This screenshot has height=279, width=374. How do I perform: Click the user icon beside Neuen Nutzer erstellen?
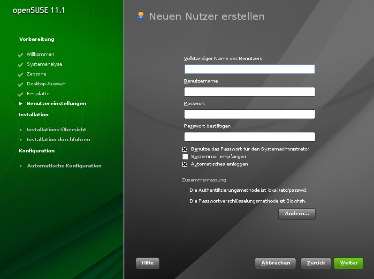point(141,16)
